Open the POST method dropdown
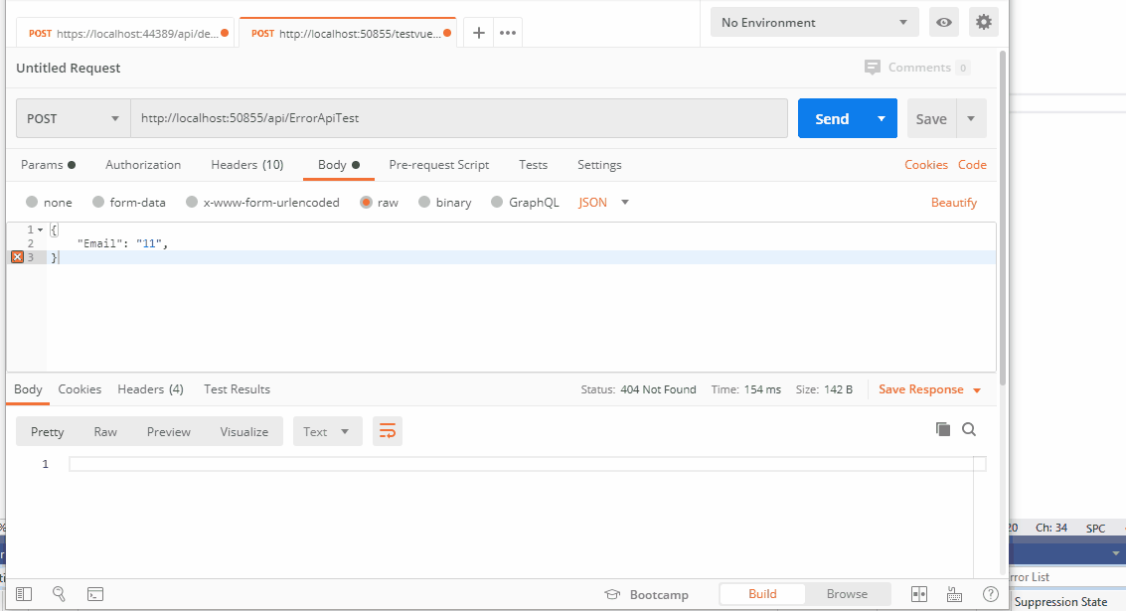 pos(72,117)
